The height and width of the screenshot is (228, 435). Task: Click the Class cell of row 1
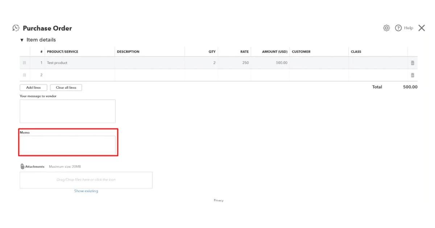pos(378,63)
